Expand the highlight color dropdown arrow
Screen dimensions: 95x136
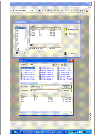[85, 11]
